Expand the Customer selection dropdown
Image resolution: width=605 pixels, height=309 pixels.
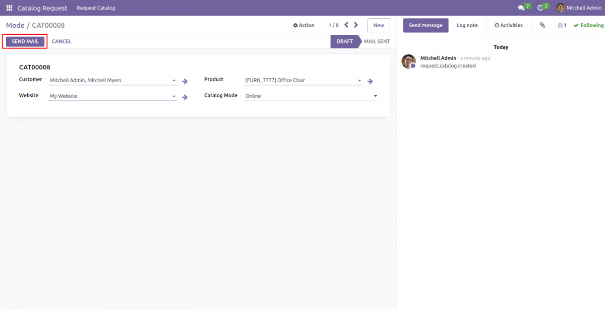[x=174, y=80]
